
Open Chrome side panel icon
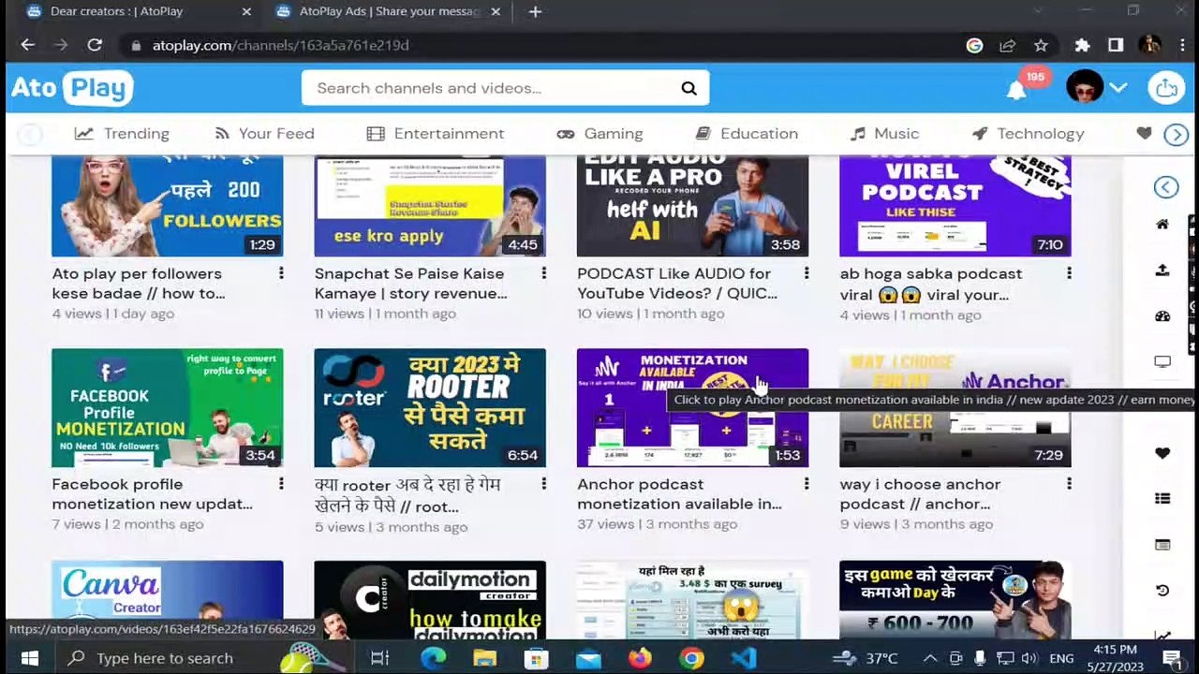(x=1116, y=45)
